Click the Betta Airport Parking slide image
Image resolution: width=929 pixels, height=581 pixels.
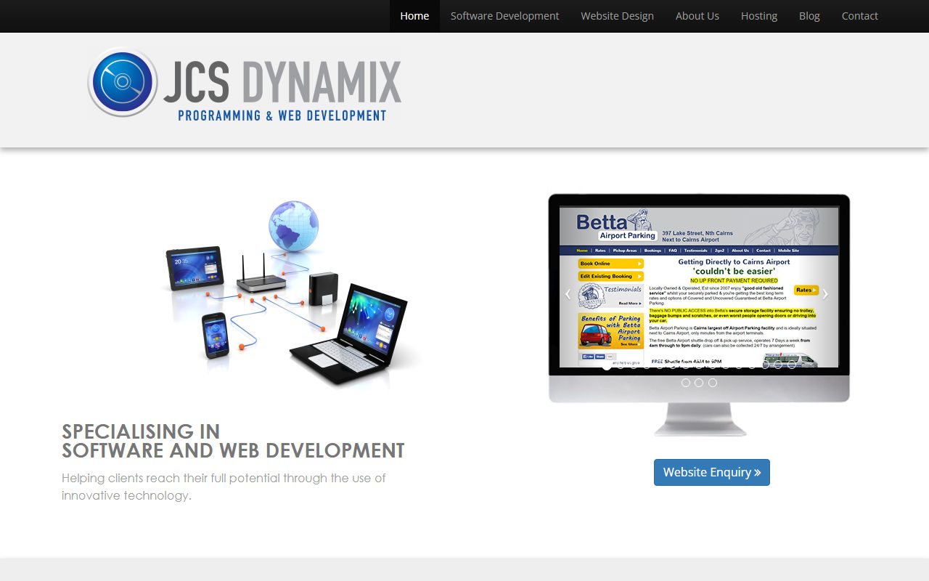[699, 287]
